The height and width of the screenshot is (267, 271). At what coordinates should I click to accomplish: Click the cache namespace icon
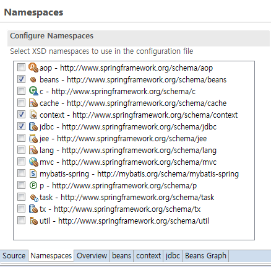click(33, 103)
